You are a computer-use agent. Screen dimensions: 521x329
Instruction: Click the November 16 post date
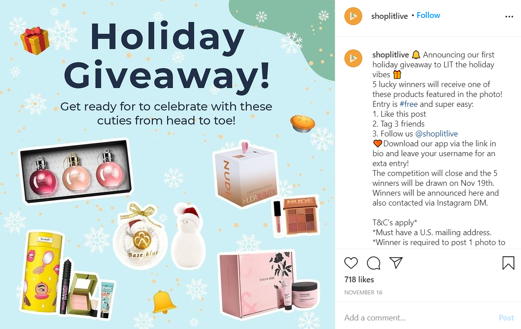click(363, 293)
